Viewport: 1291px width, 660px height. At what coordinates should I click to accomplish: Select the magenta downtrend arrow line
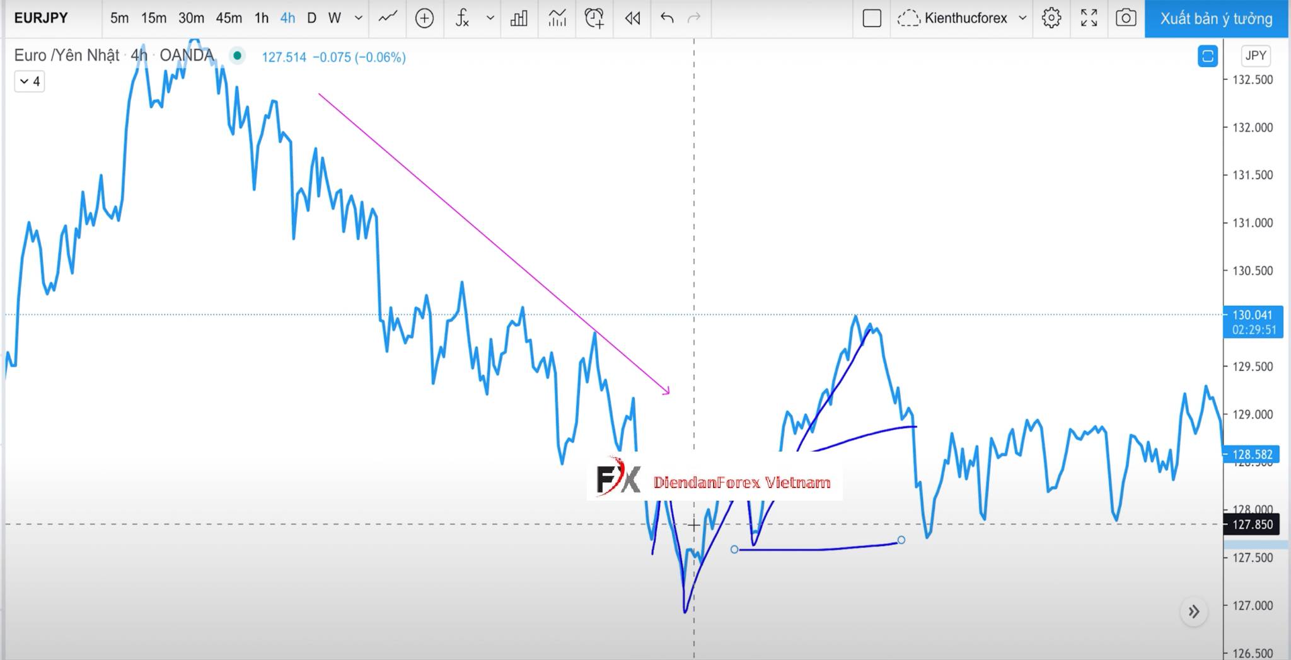tap(493, 243)
